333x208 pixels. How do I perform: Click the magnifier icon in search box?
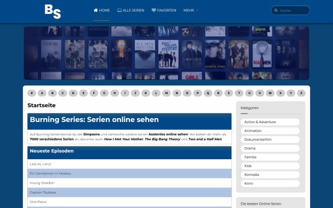click(276, 11)
